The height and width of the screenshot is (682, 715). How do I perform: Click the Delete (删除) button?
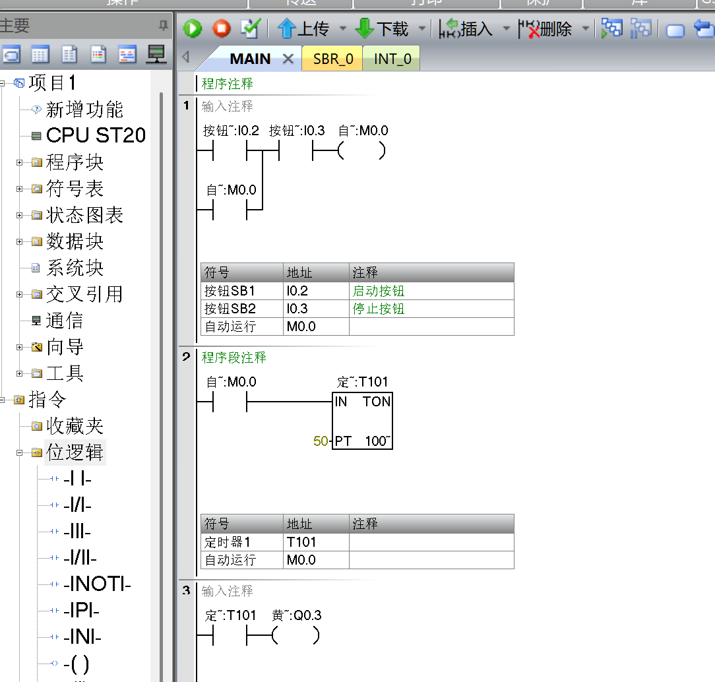pyautogui.click(x=545, y=29)
